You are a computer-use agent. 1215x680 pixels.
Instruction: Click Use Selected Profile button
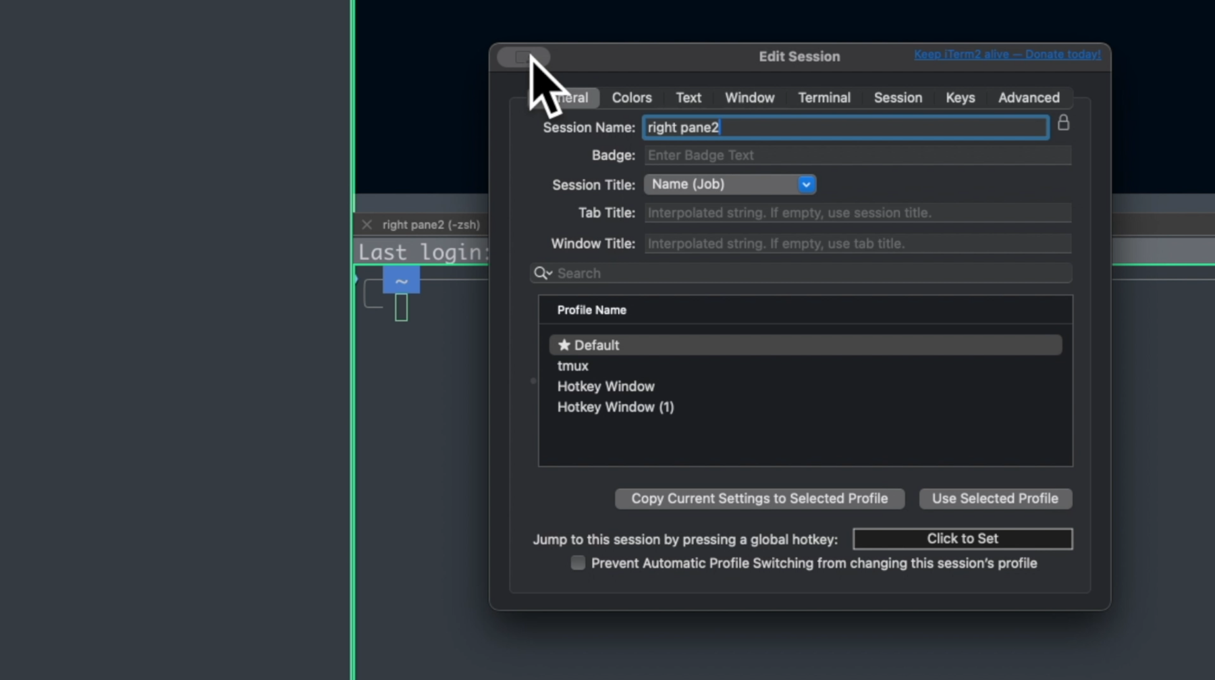995,498
